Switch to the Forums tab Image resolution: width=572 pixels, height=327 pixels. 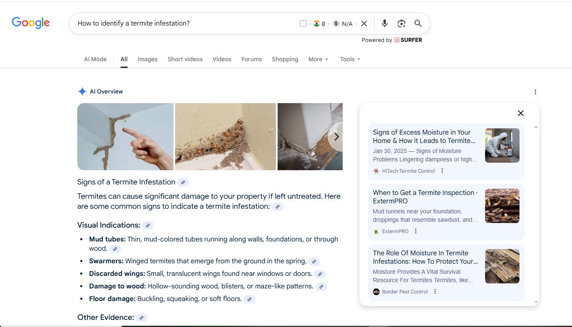(x=252, y=59)
